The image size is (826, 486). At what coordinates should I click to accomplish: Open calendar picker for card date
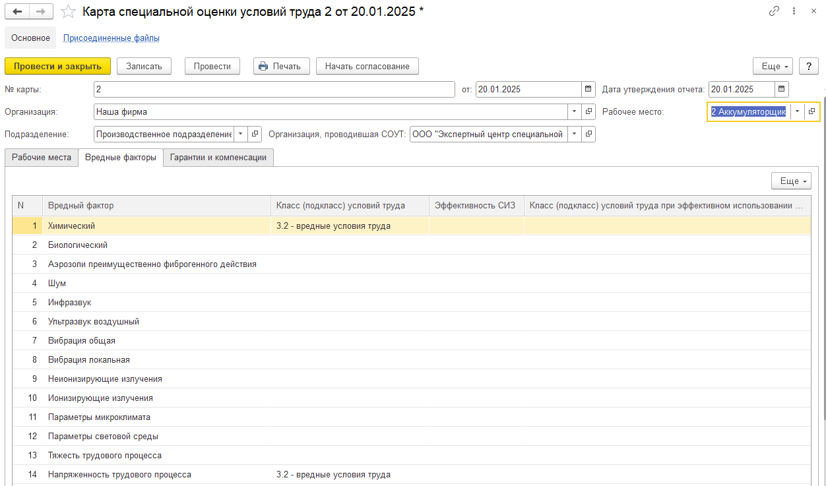pyautogui.click(x=588, y=90)
